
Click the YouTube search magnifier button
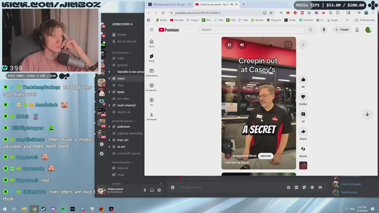310,30
